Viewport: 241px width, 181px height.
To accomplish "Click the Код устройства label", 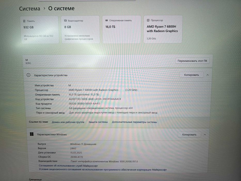I will pyautogui.click(x=44, y=99).
